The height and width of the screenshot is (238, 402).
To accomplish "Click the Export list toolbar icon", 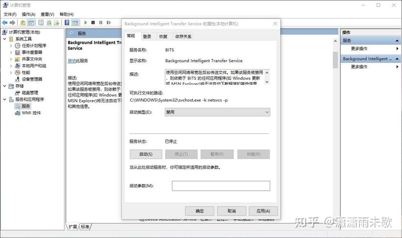I will point(57,23).
